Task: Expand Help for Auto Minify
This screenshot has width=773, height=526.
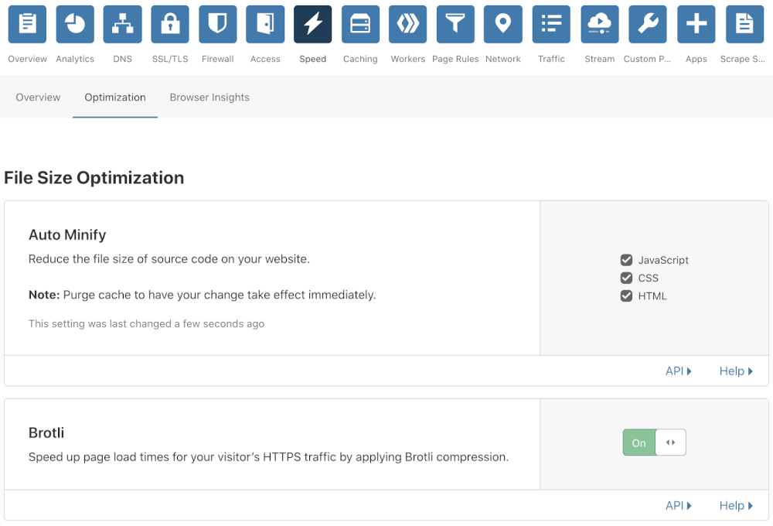Action: pyautogui.click(x=735, y=371)
